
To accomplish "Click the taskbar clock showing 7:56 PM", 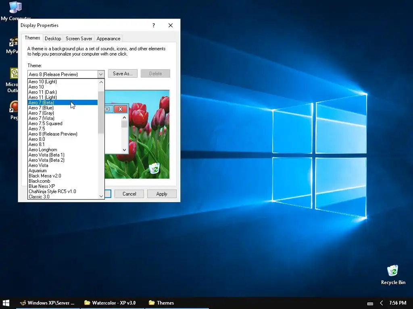I will pyautogui.click(x=397, y=303).
